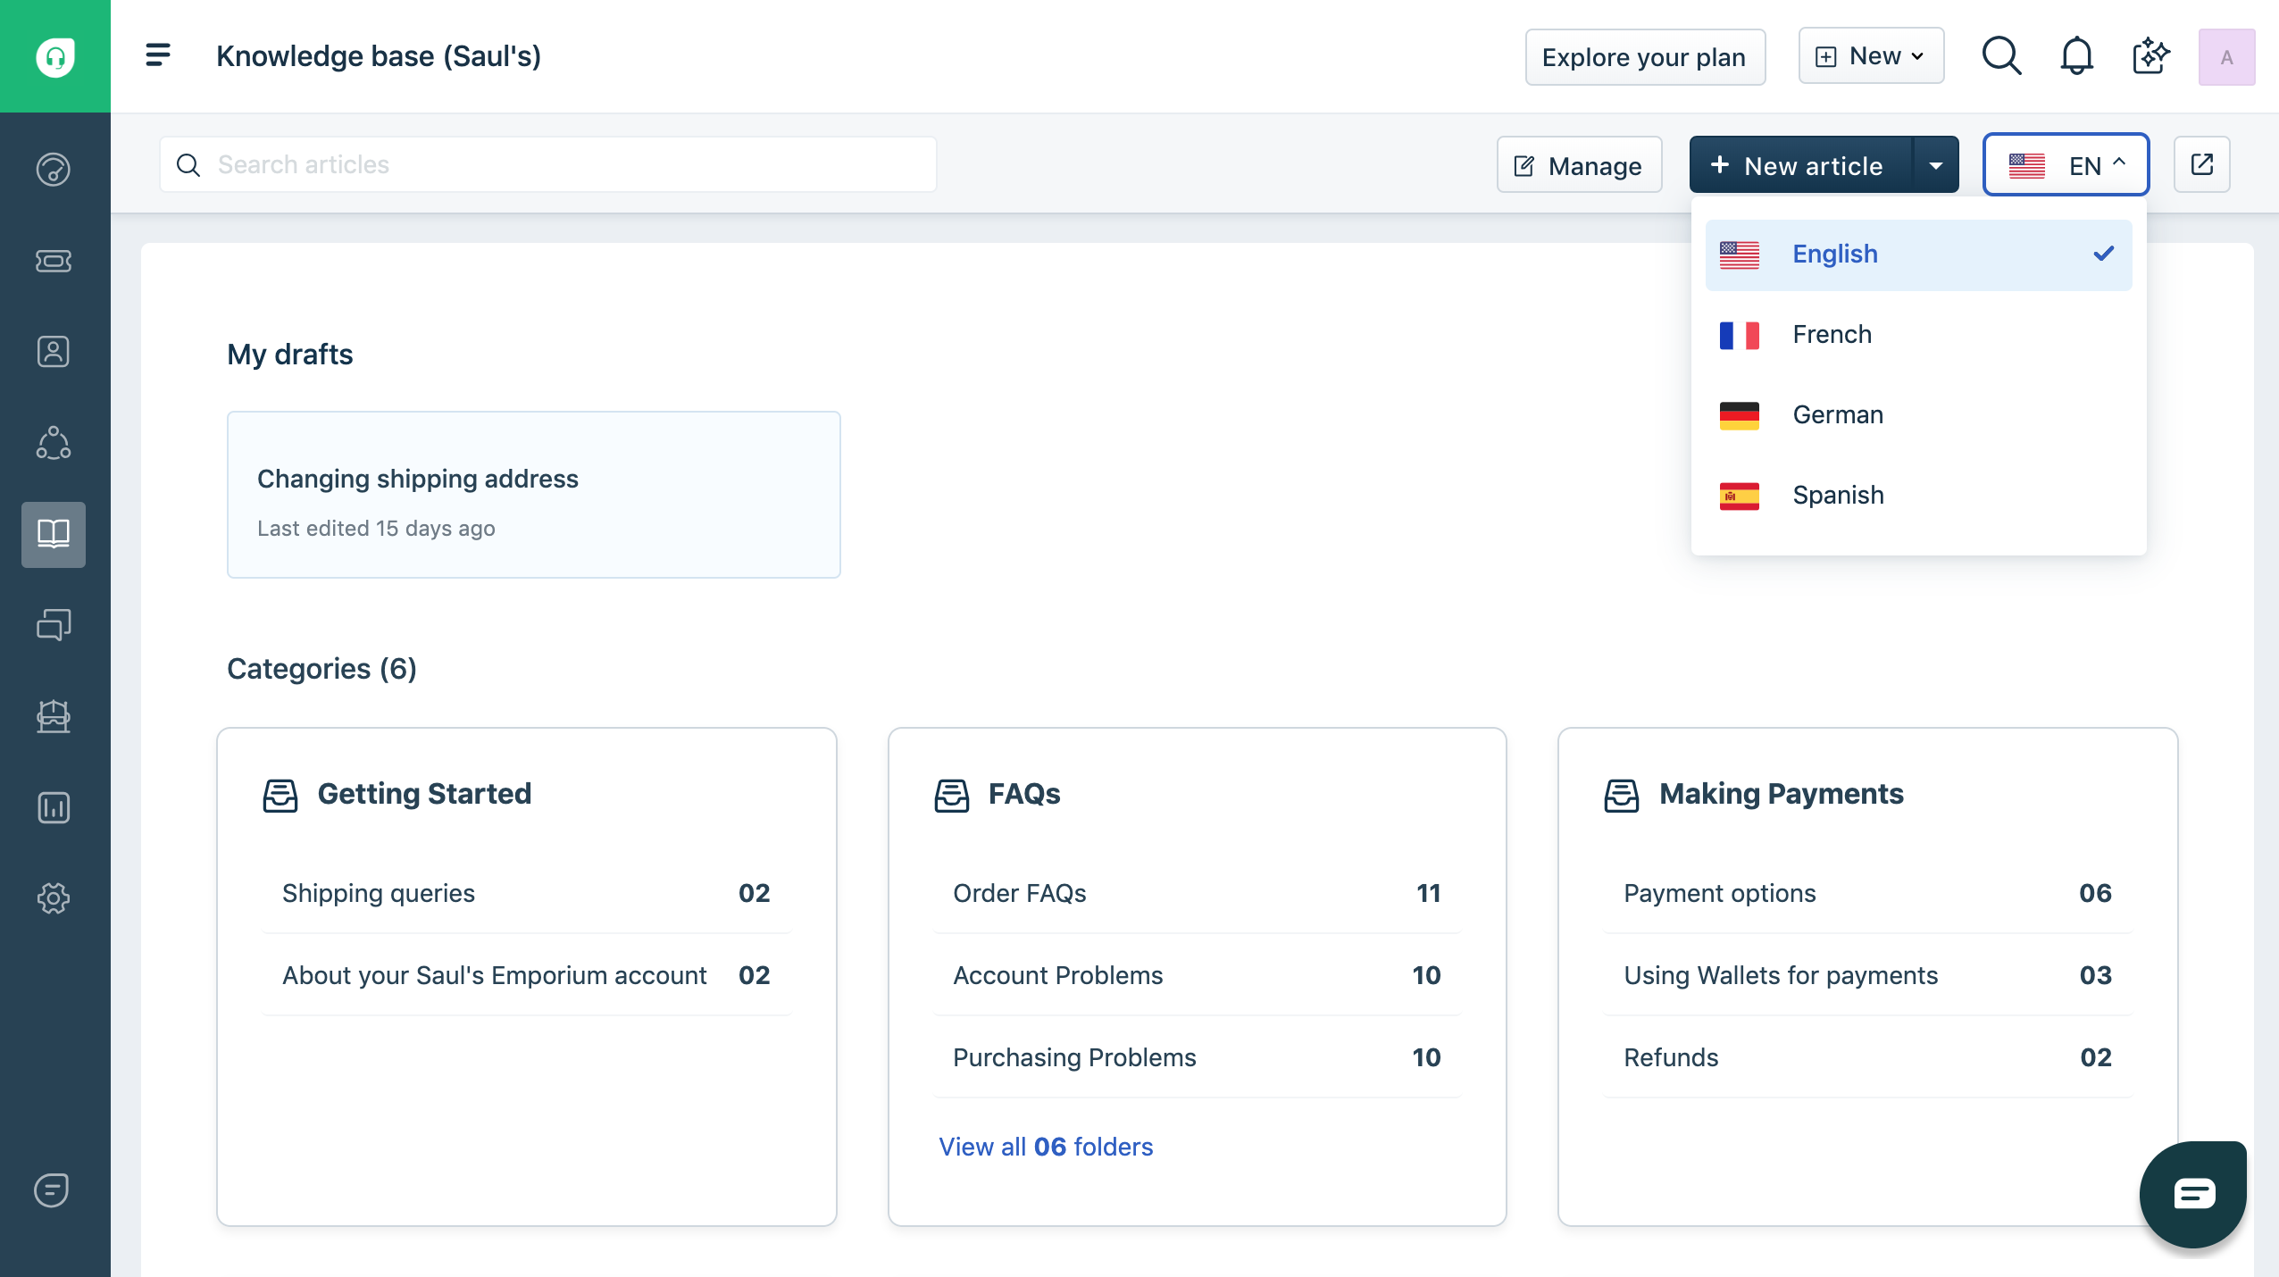Screen dimensions: 2279x1277
Task: Open Analytics from the sidebar
Action: click(54, 808)
